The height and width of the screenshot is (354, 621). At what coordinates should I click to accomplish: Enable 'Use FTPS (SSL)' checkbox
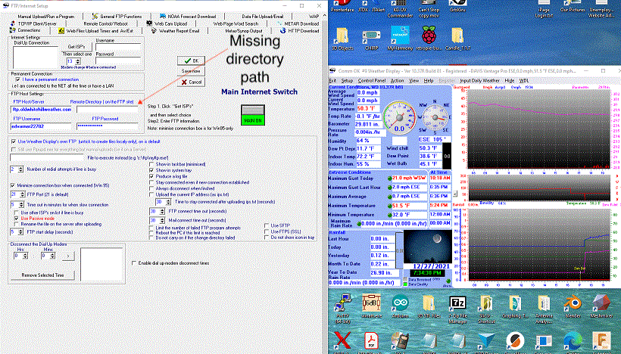tap(267, 231)
